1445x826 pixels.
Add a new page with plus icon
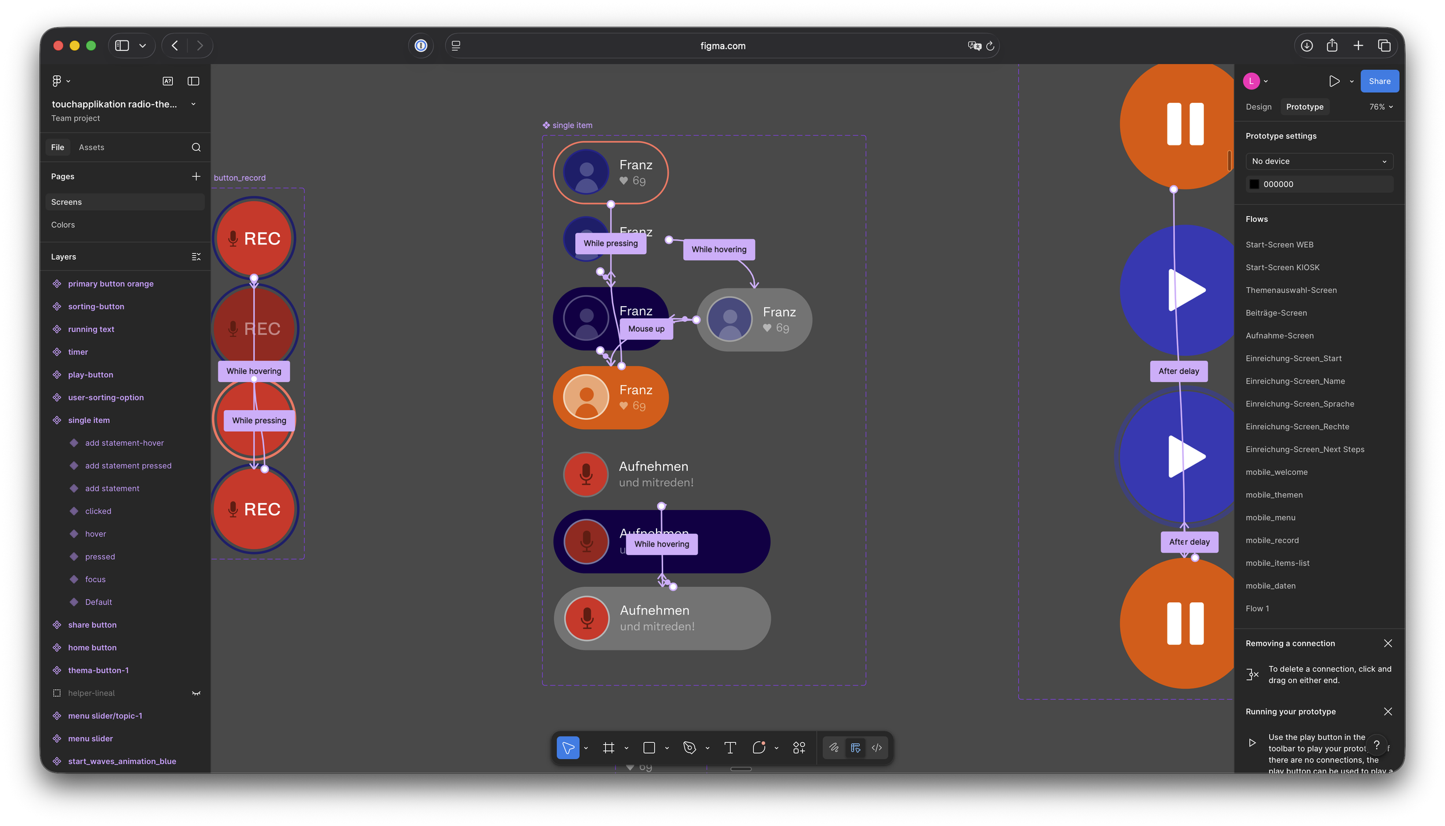pos(196,176)
